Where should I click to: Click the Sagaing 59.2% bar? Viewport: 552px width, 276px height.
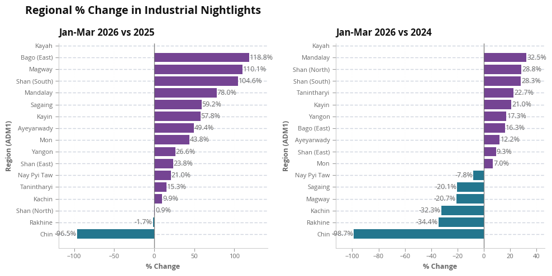(178, 104)
